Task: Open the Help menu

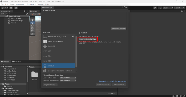Action: pos(47,4)
